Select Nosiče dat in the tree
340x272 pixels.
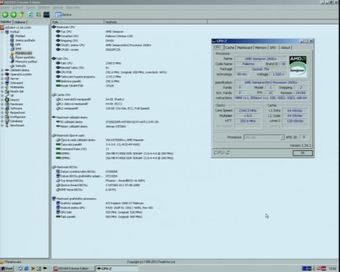17,91
